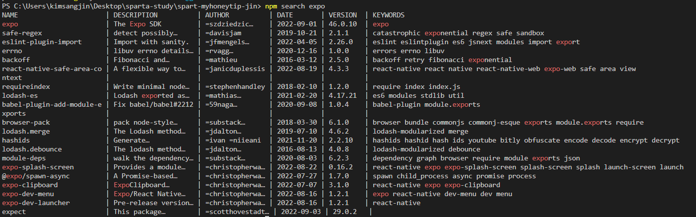Click the version '4.17.21'
This screenshot has width=696, height=217.
[x=343, y=95]
